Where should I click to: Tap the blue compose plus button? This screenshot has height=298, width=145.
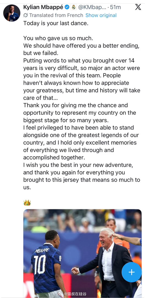click(132, 272)
